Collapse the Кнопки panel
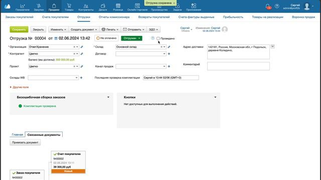321x180 pixels. [x=215, y=97]
